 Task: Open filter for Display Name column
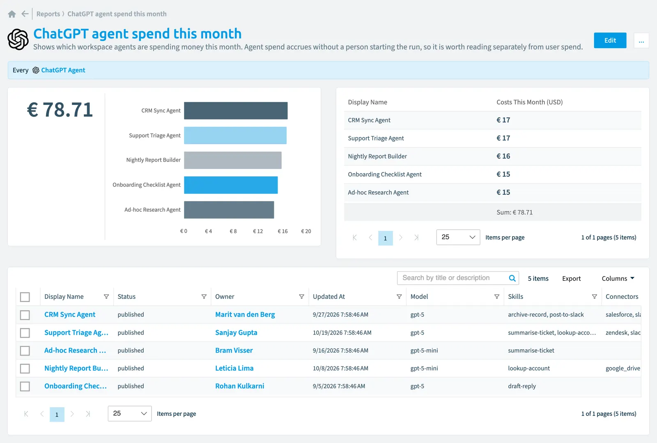tap(106, 297)
